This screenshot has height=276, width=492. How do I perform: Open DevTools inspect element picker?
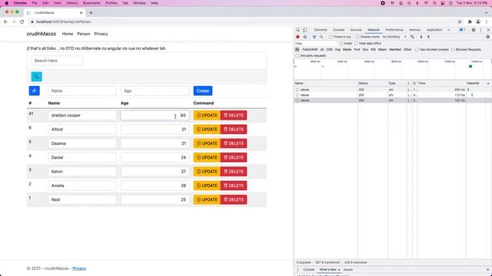coord(298,30)
